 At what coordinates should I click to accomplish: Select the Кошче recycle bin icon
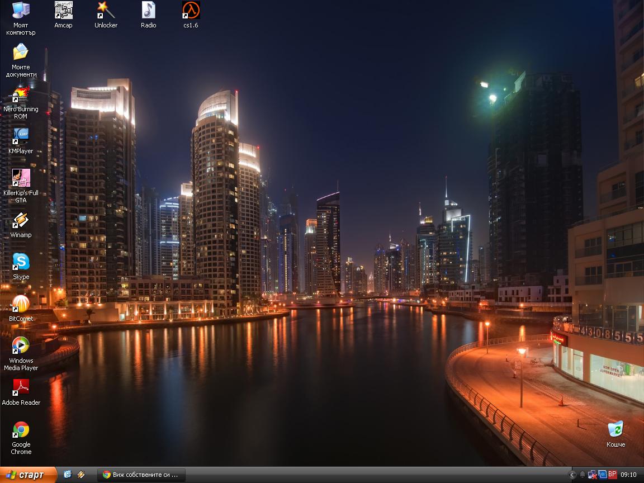click(x=615, y=430)
